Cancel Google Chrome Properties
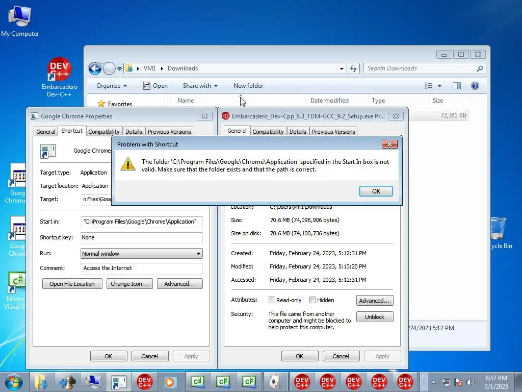522x392 pixels. point(149,356)
